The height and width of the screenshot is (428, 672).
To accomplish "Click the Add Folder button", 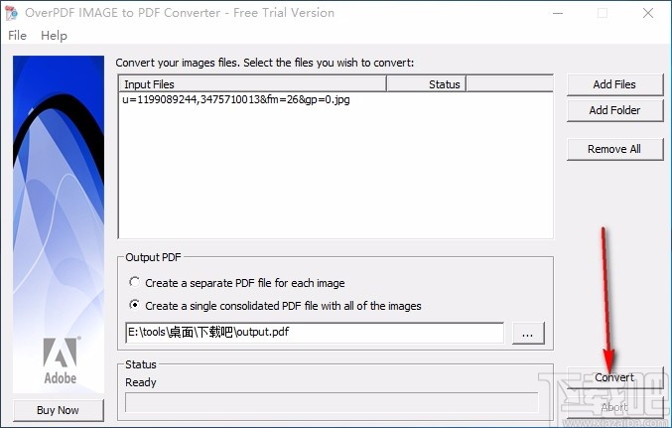I will pos(614,110).
